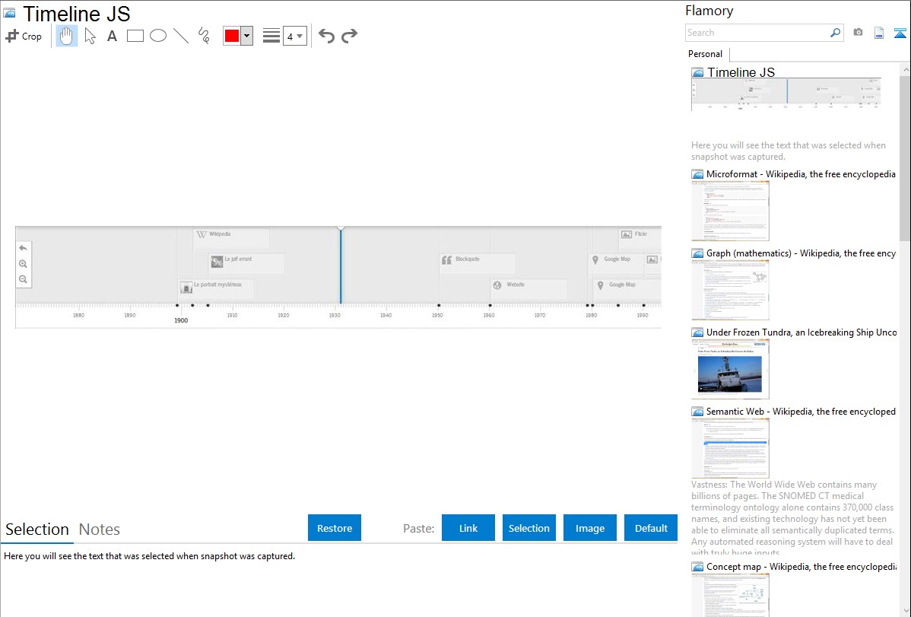Screen dimensions: 911x617
Task: Zoom out on the timeline
Action: pyautogui.click(x=24, y=280)
